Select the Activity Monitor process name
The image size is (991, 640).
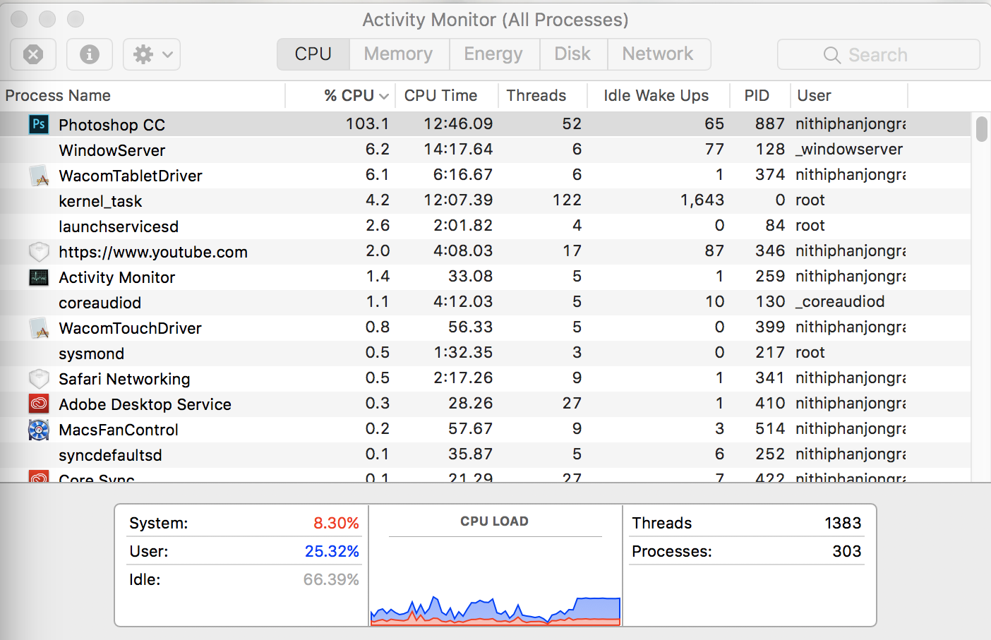(116, 277)
